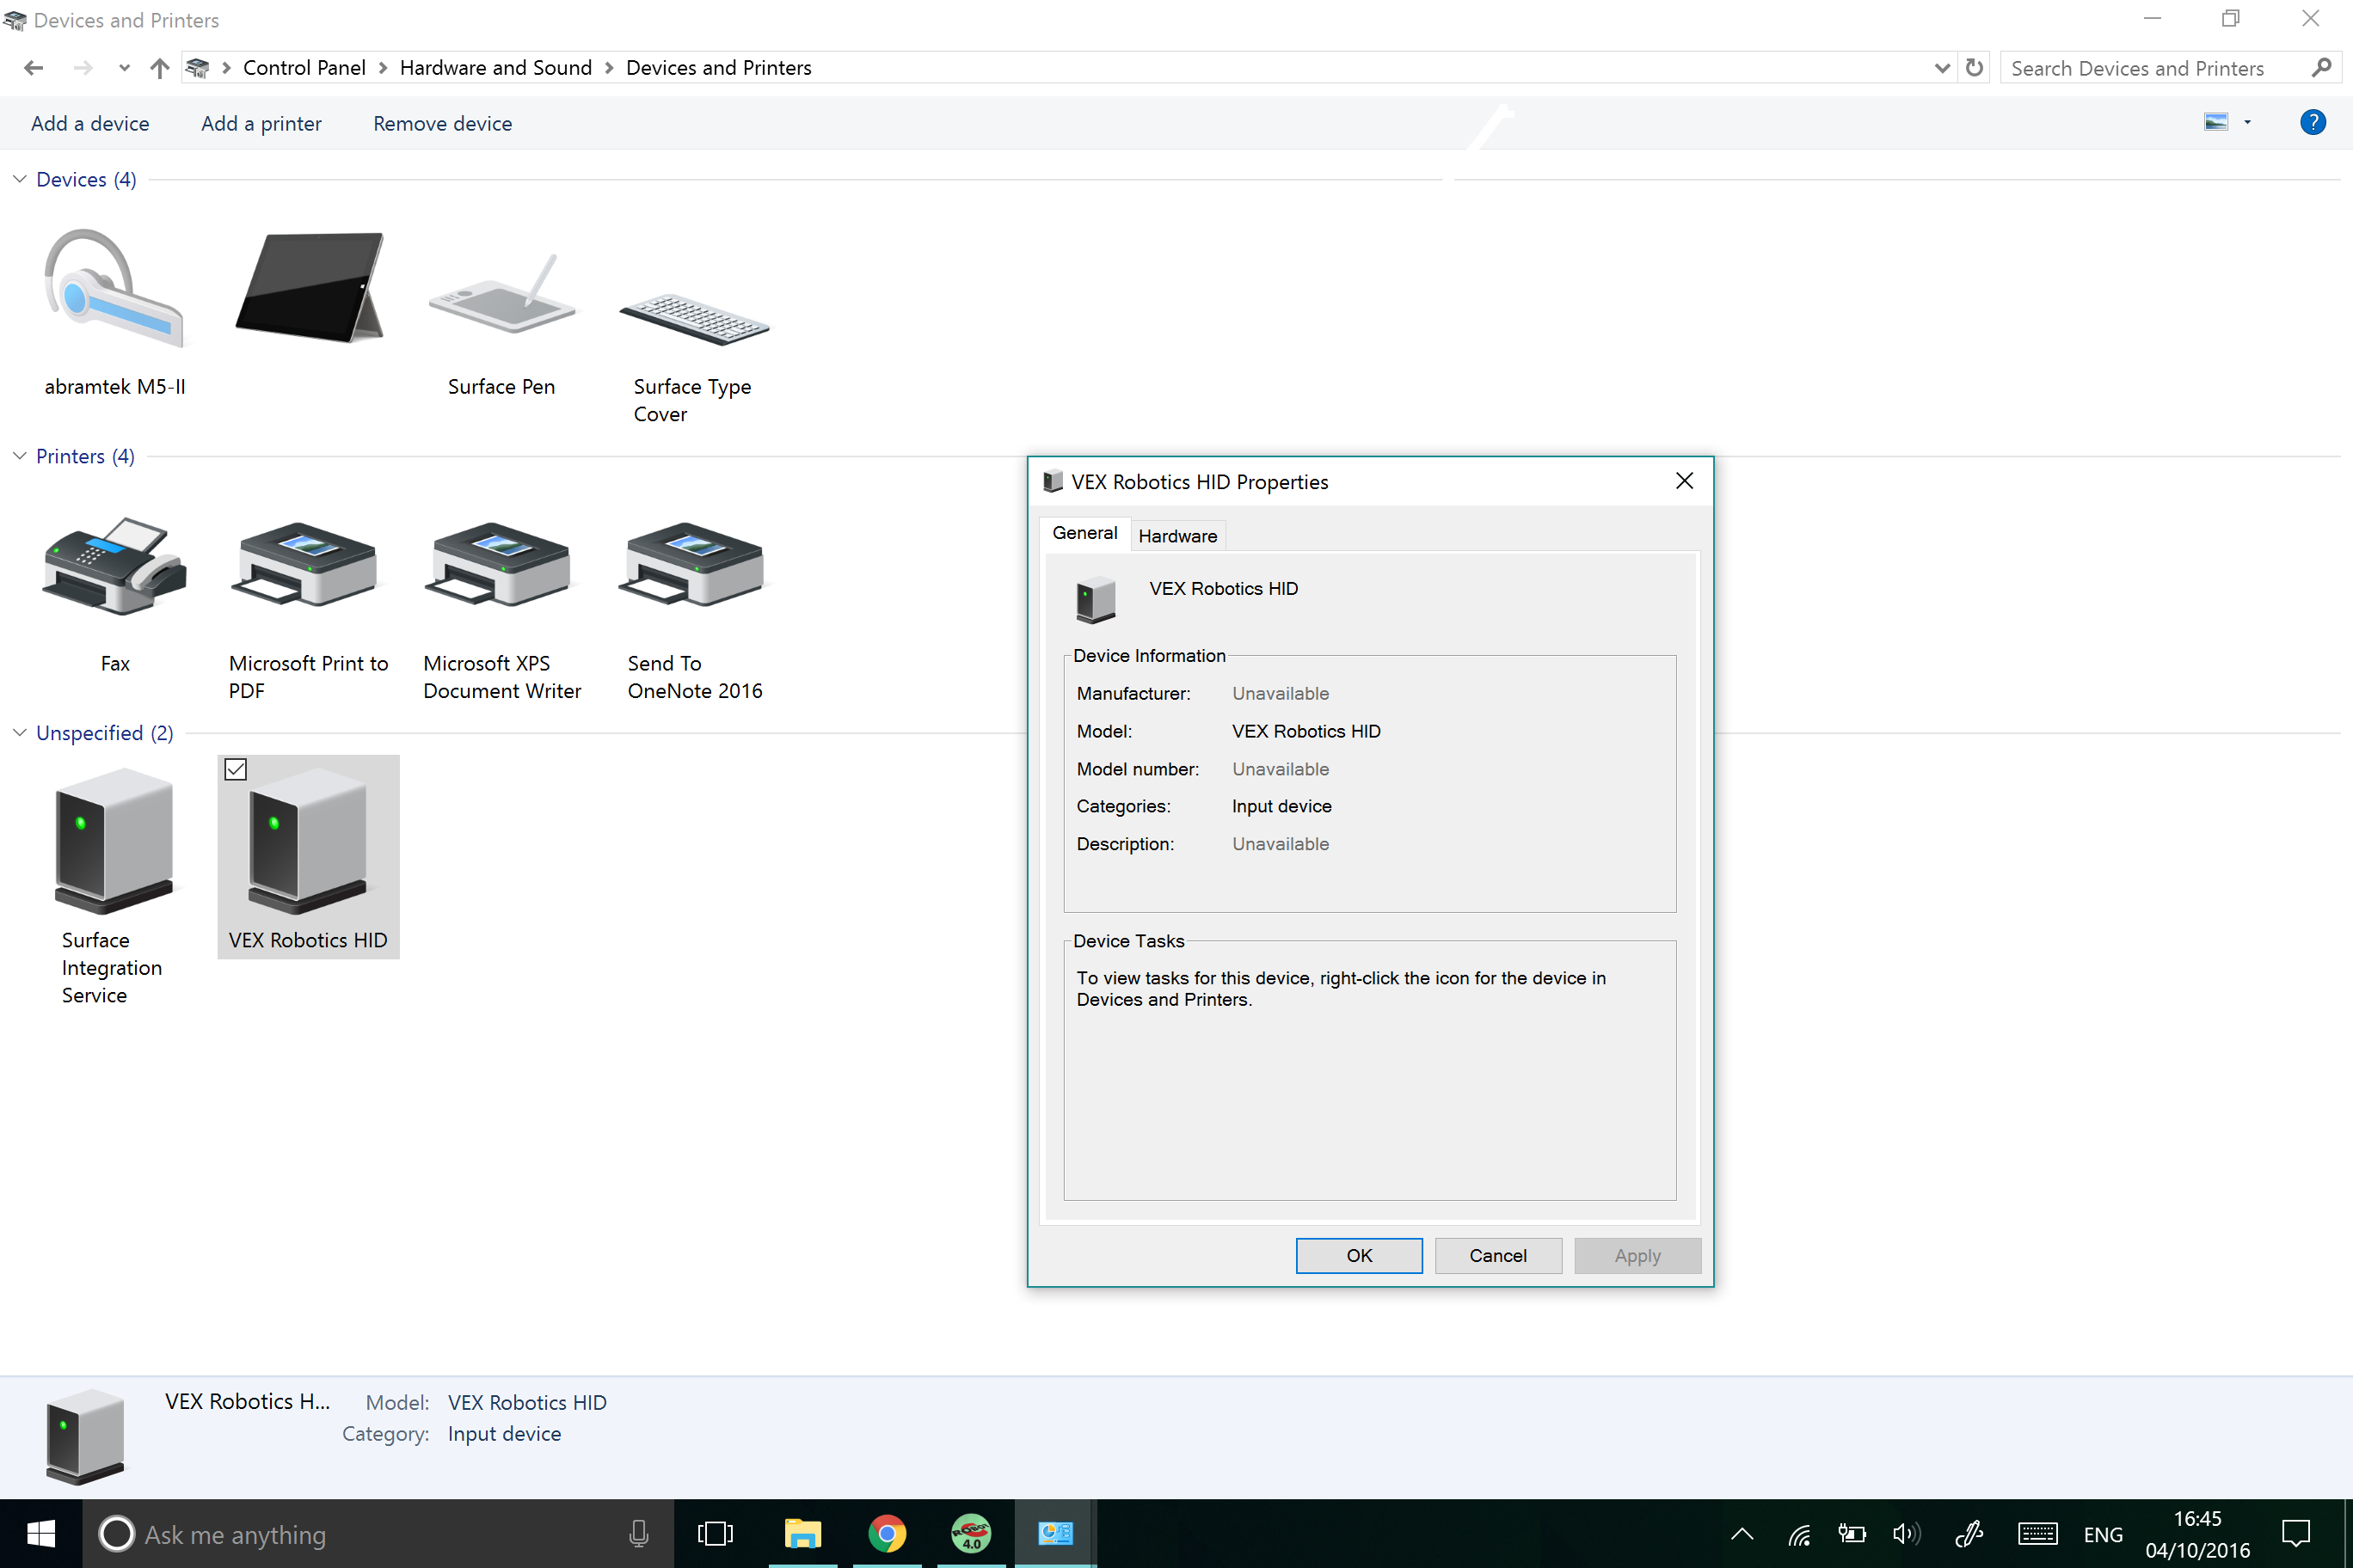This screenshot has width=2353, height=1568.
Task: Select the unnamed Surface tablet device icon
Action: point(308,288)
